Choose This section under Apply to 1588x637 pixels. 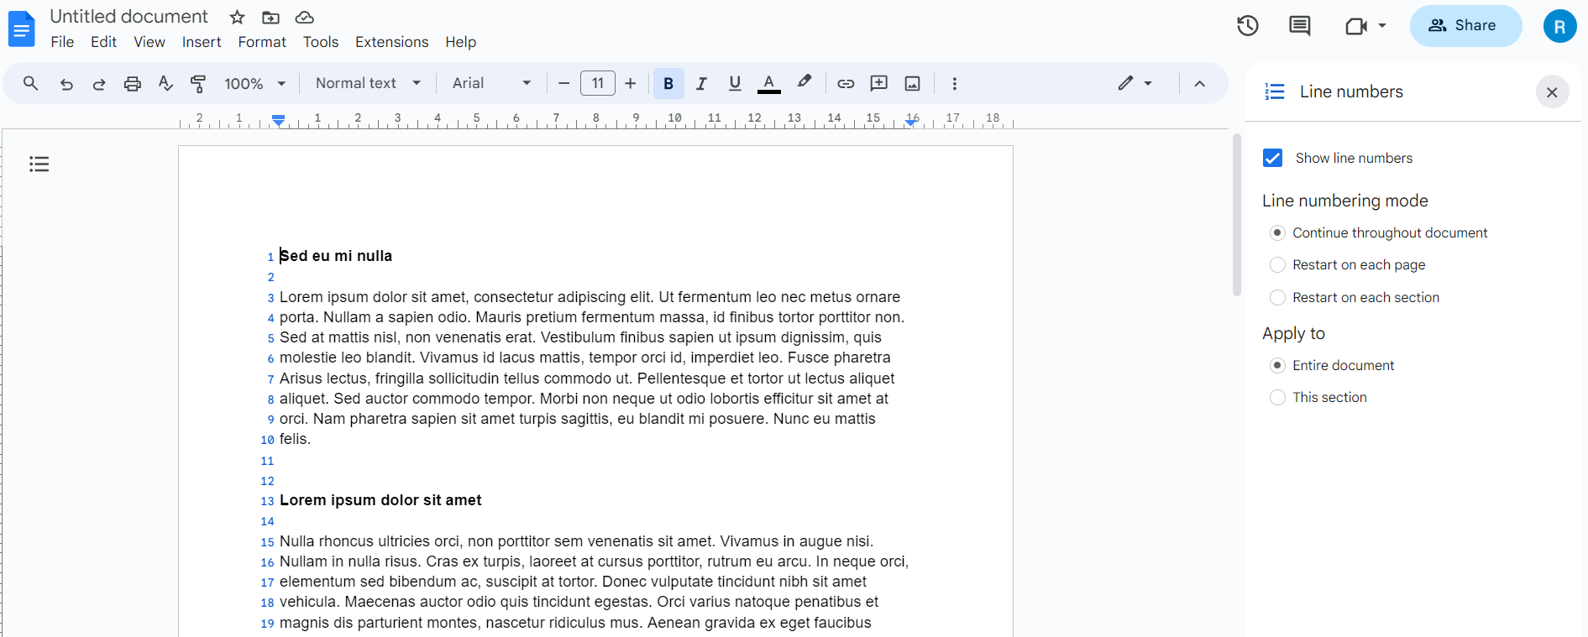(1278, 397)
